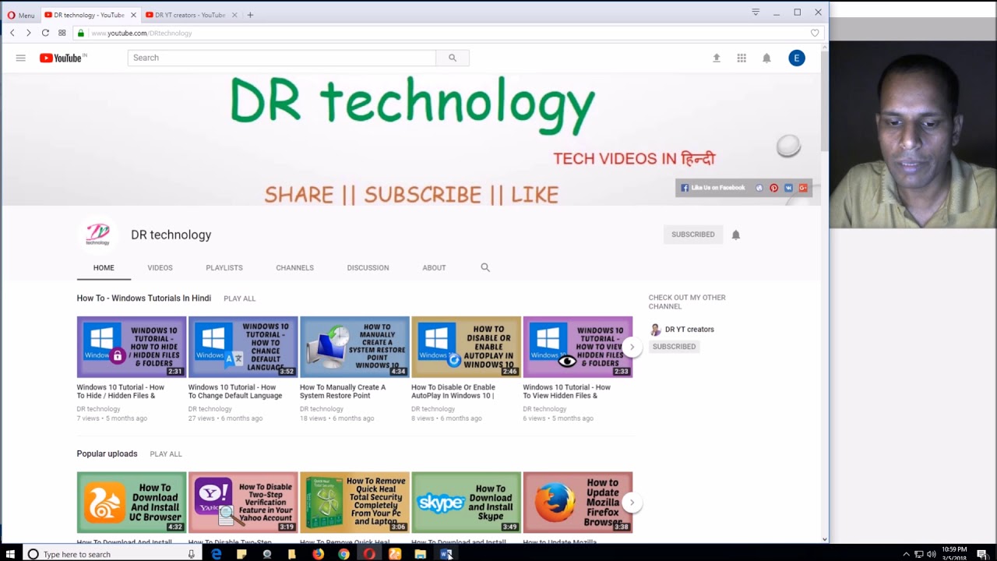Toggle the channel notification bell next to Subscribed
The image size is (997, 561).
pyautogui.click(x=735, y=235)
